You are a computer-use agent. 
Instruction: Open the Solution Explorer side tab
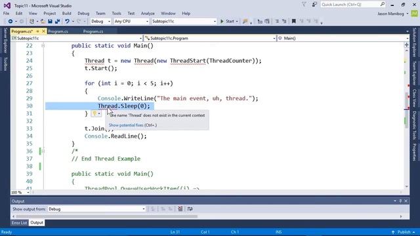pyautogui.click(x=414, y=42)
